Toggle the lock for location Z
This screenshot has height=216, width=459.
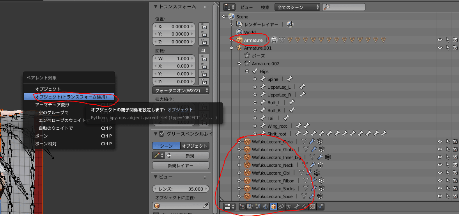click(x=204, y=42)
